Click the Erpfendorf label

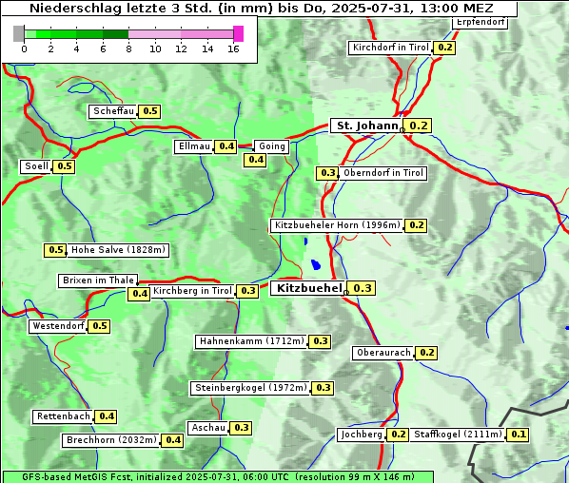click(x=480, y=23)
